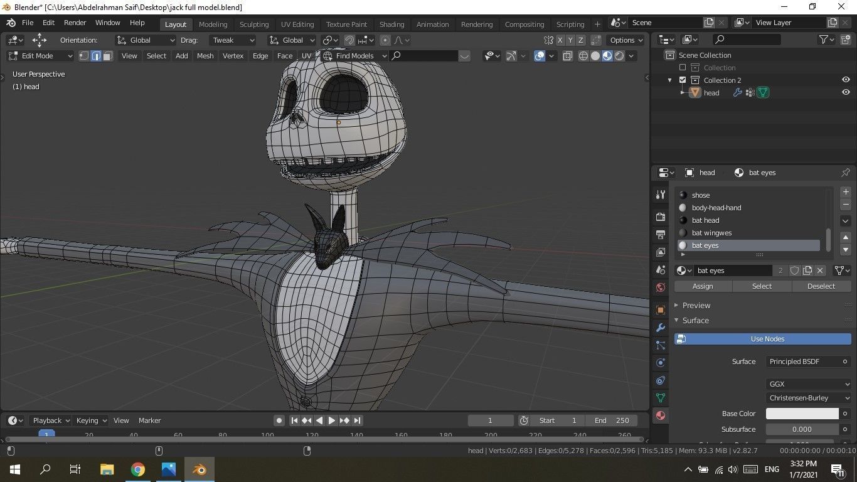
Task: Open the Mesh menu
Action: [205, 56]
